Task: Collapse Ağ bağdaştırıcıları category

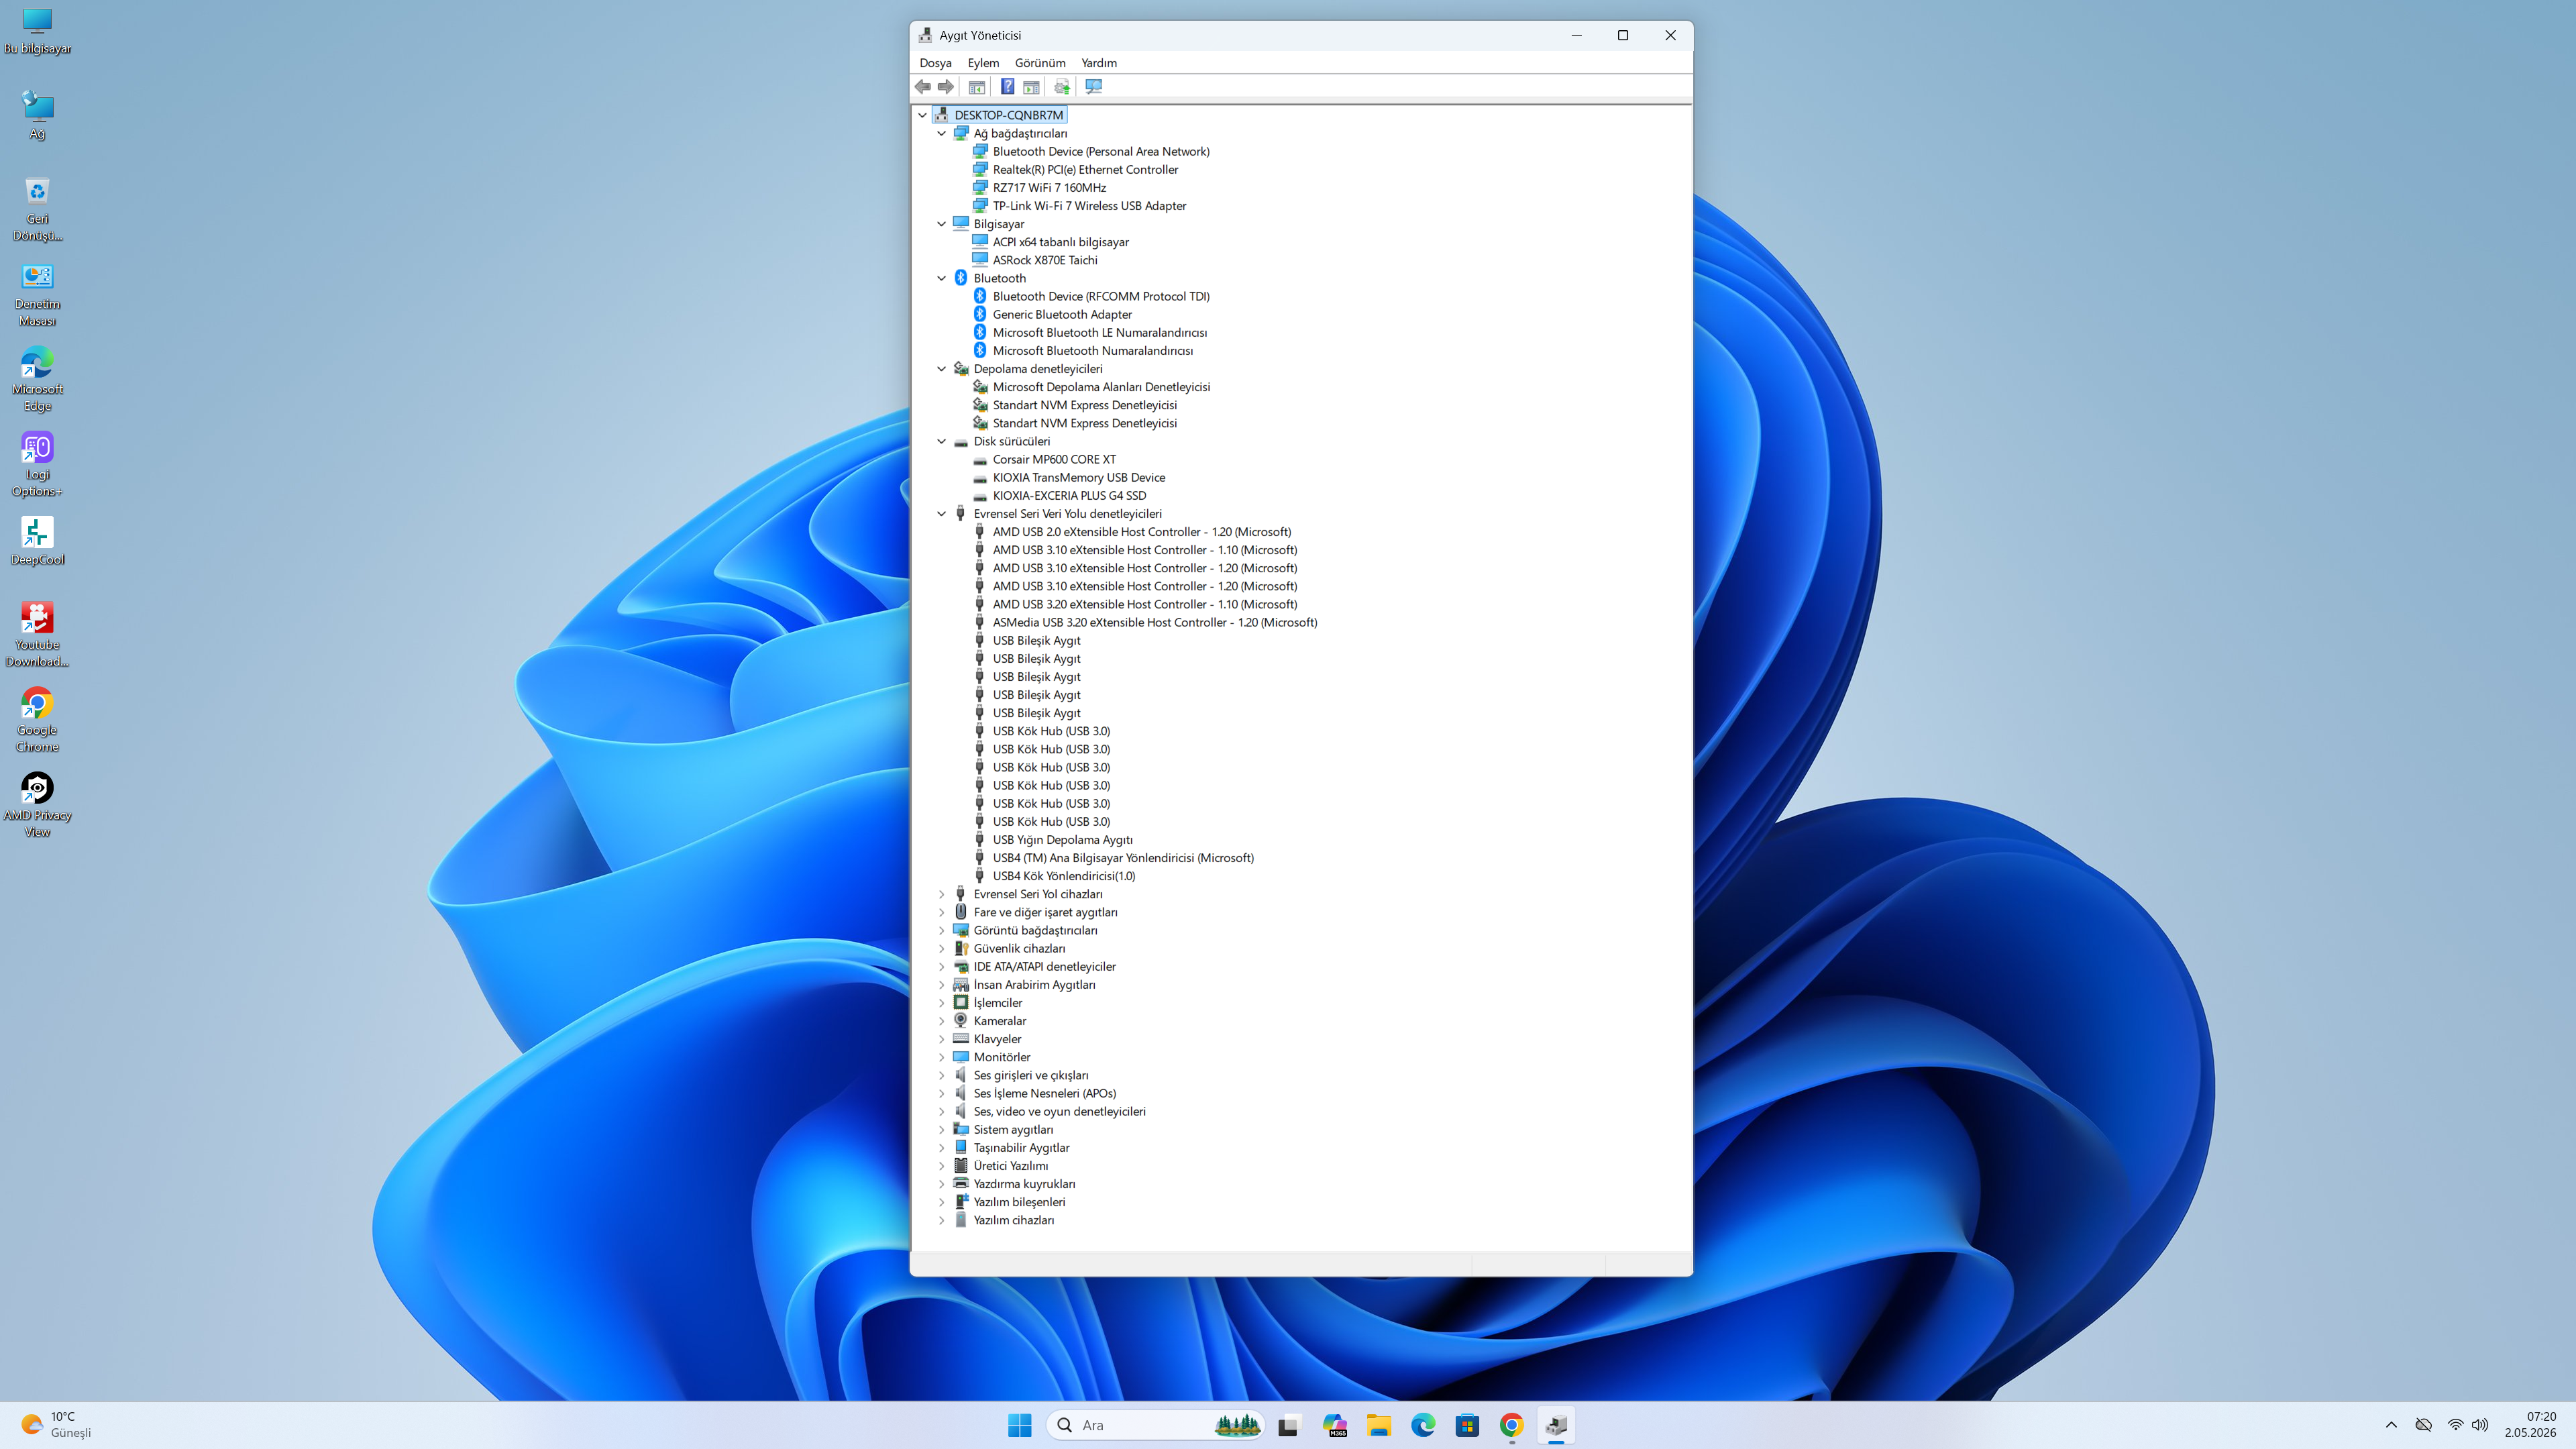Action: [x=941, y=133]
